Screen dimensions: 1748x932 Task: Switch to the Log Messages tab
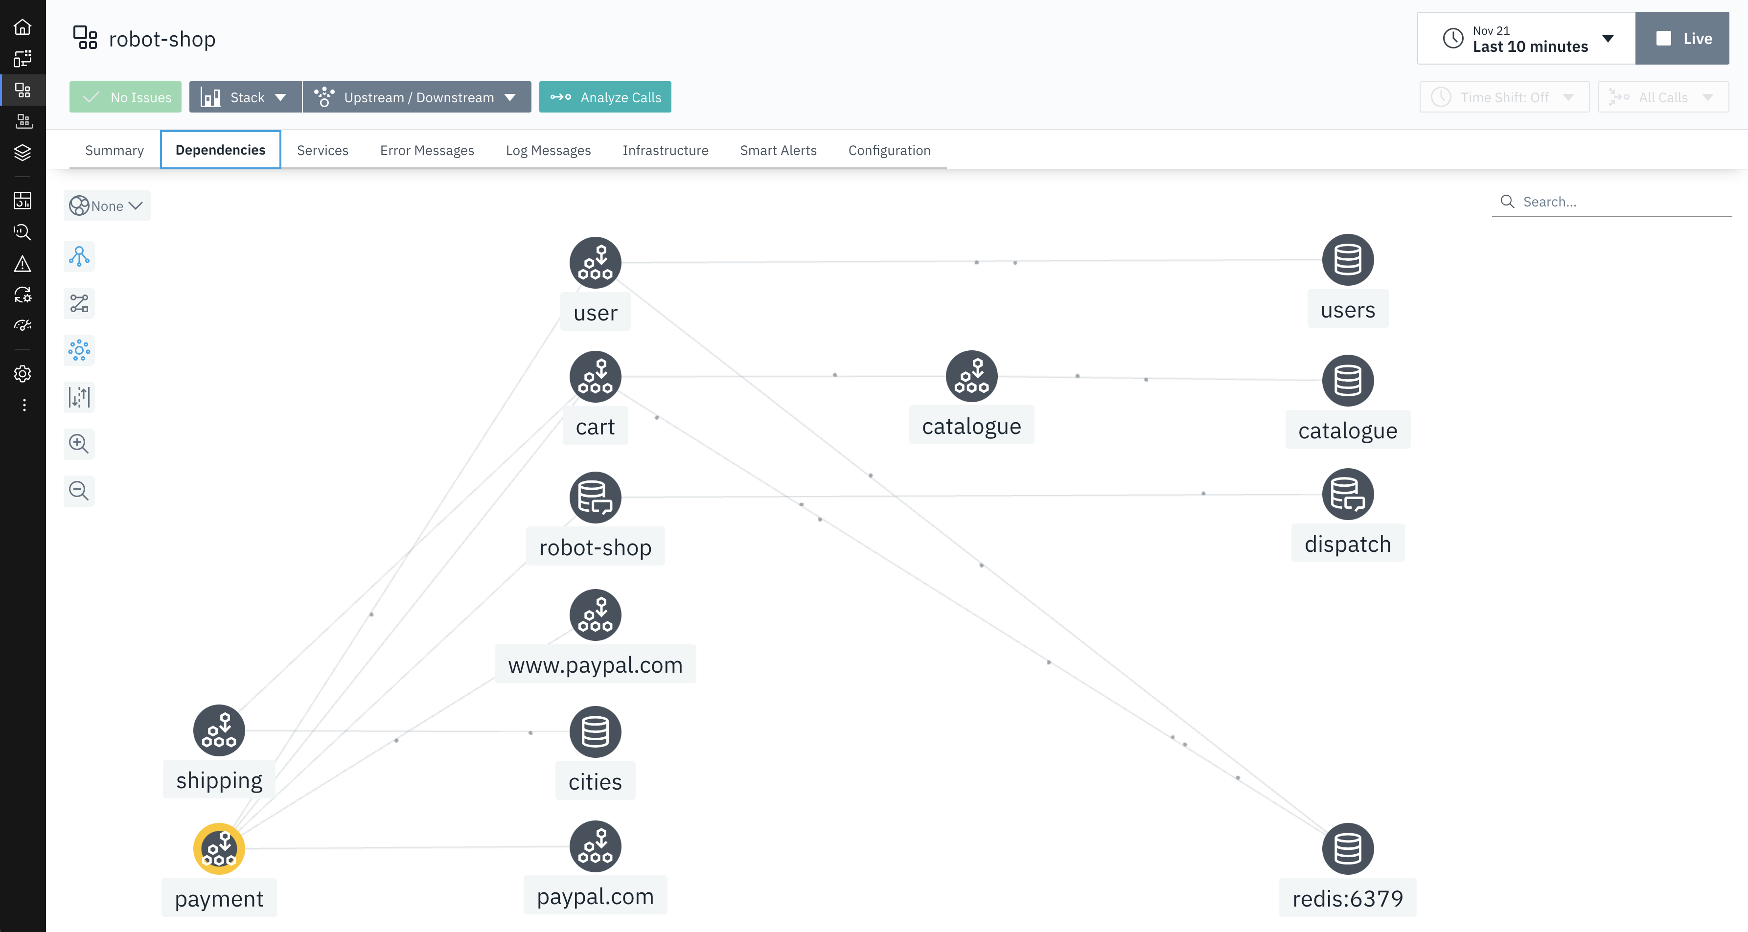548,150
